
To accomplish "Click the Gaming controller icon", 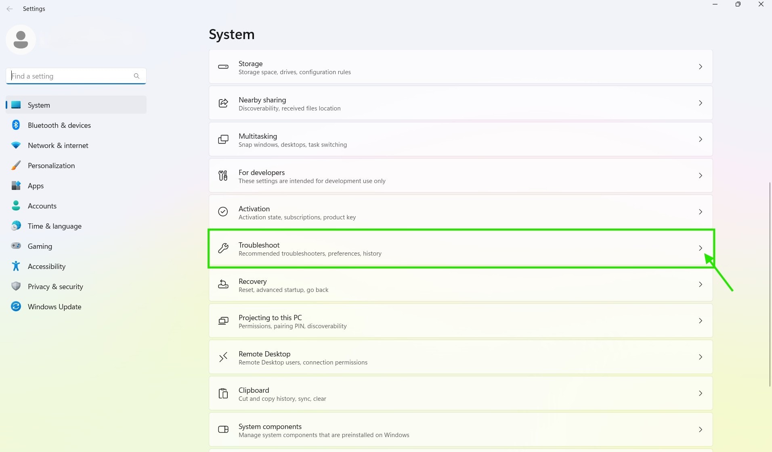I will point(16,246).
